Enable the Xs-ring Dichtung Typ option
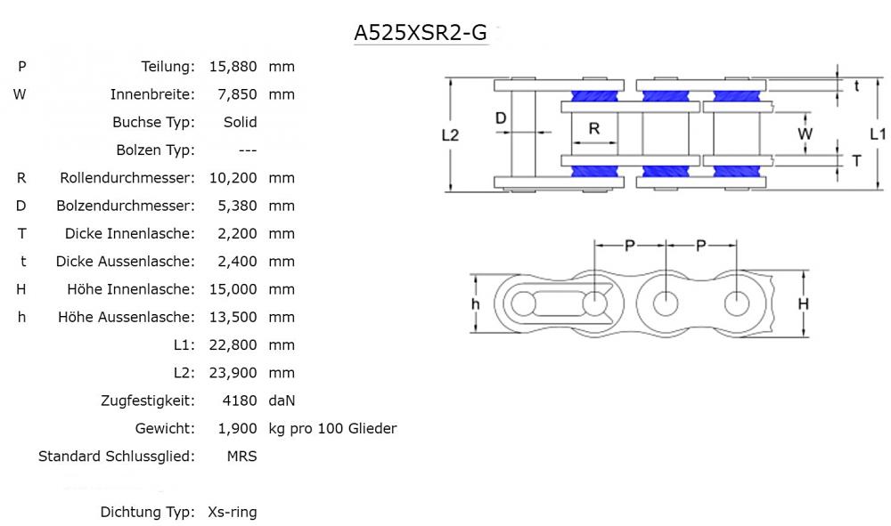891x526 pixels. click(231, 512)
